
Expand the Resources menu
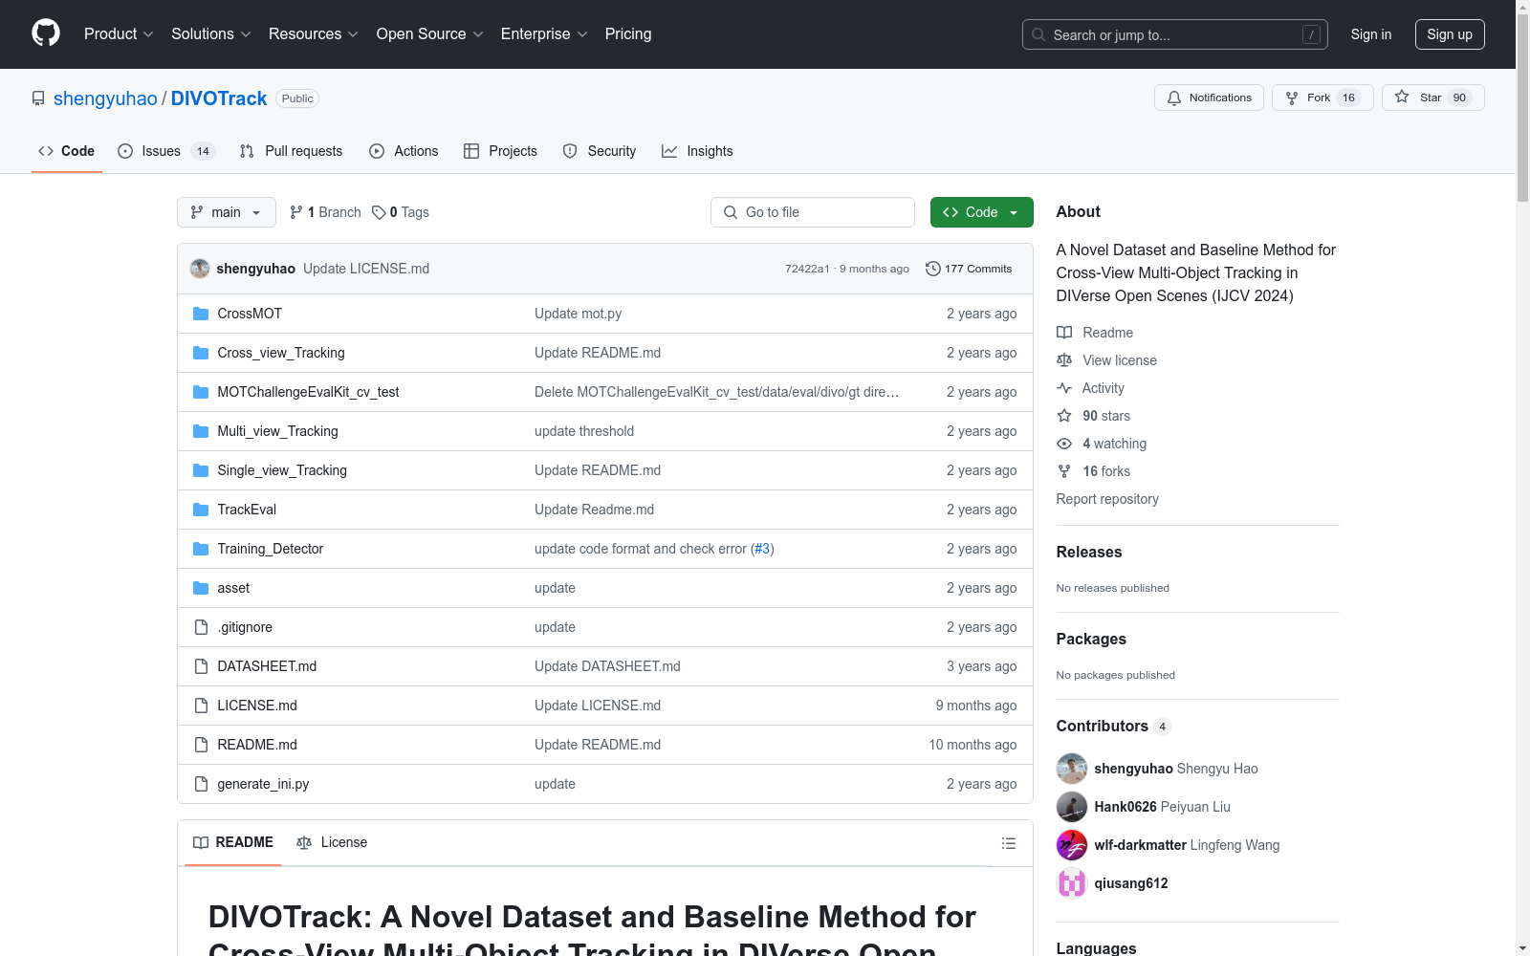pyautogui.click(x=314, y=34)
